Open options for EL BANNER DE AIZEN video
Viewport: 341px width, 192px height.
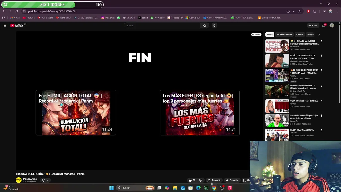pyautogui.click(x=321, y=70)
